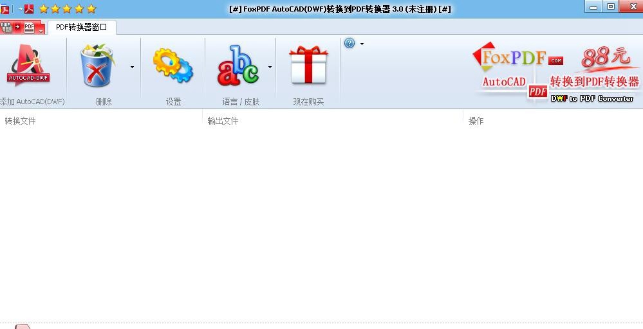This screenshot has width=643, height=329.
Task: Maximize the FoxPDF window
Action: [611, 6]
